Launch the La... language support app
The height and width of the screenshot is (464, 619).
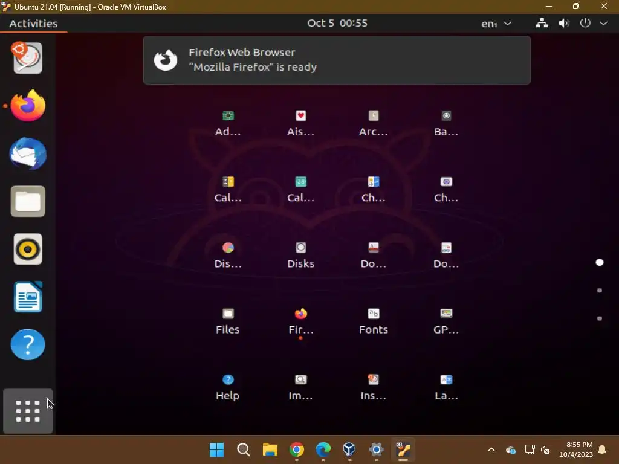pyautogui.click(x=446, y=387)
